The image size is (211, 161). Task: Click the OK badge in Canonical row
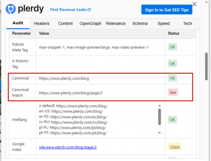(x=172, y=78)
